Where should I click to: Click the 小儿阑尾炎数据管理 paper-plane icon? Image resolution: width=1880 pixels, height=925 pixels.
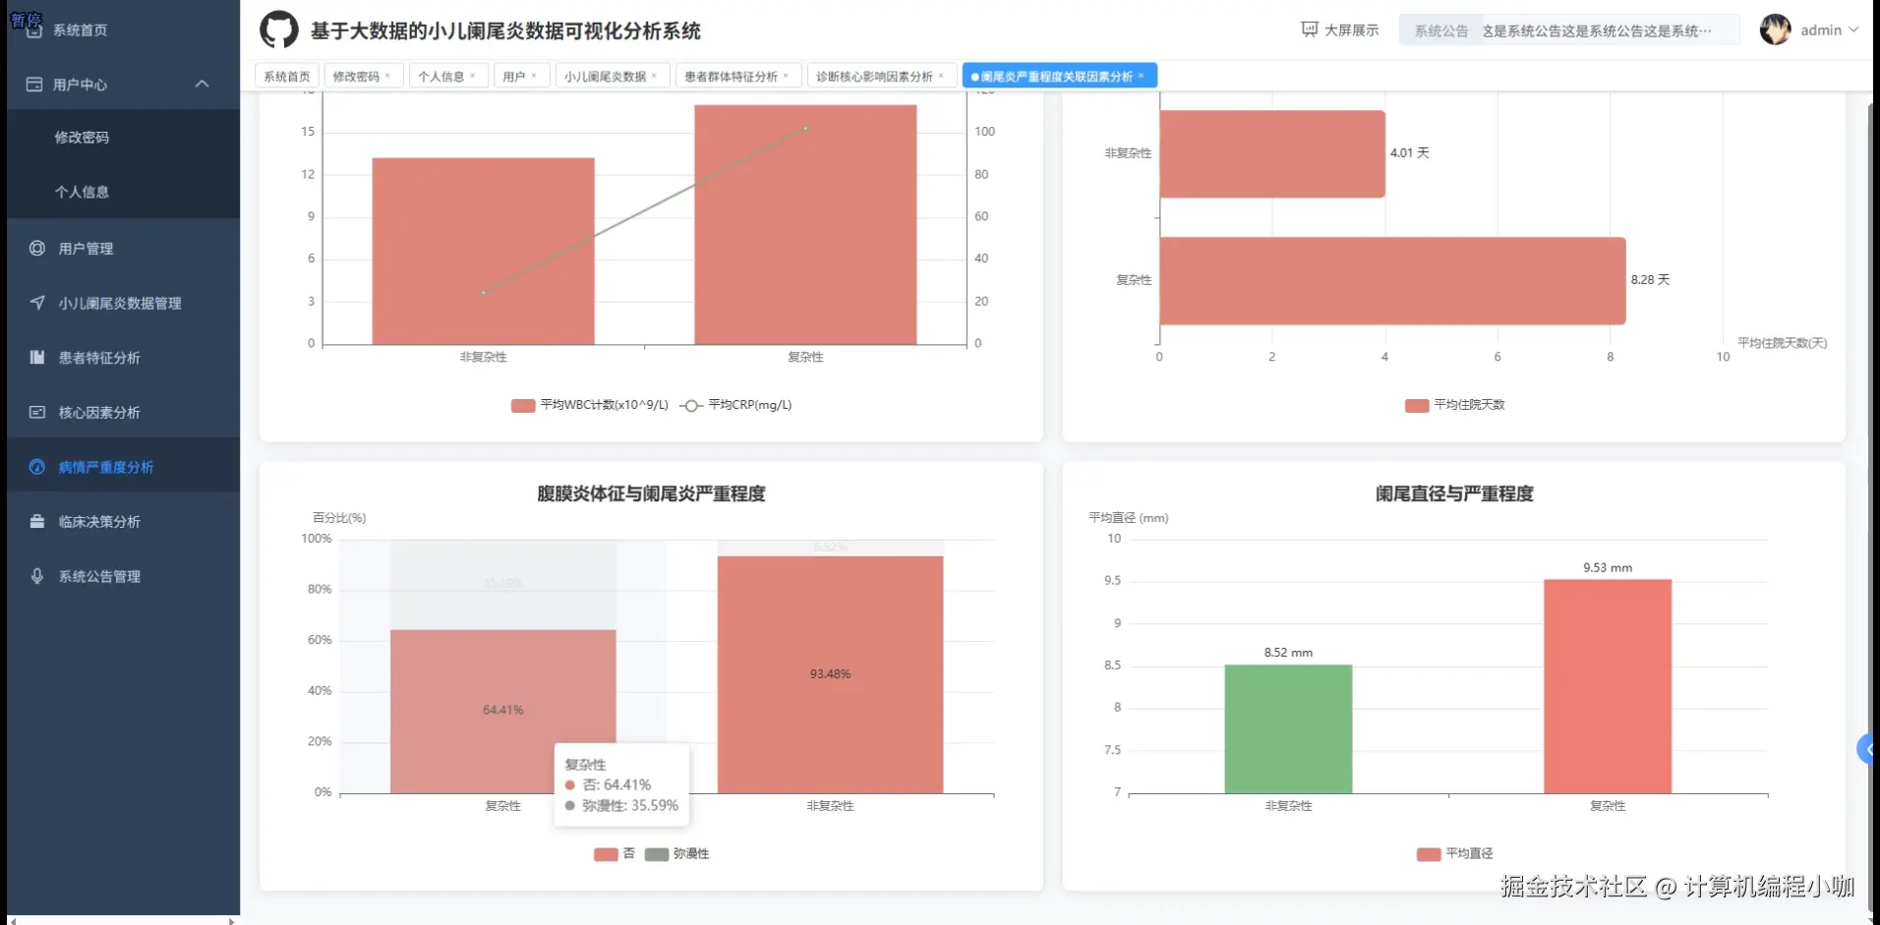pos(37,303)
